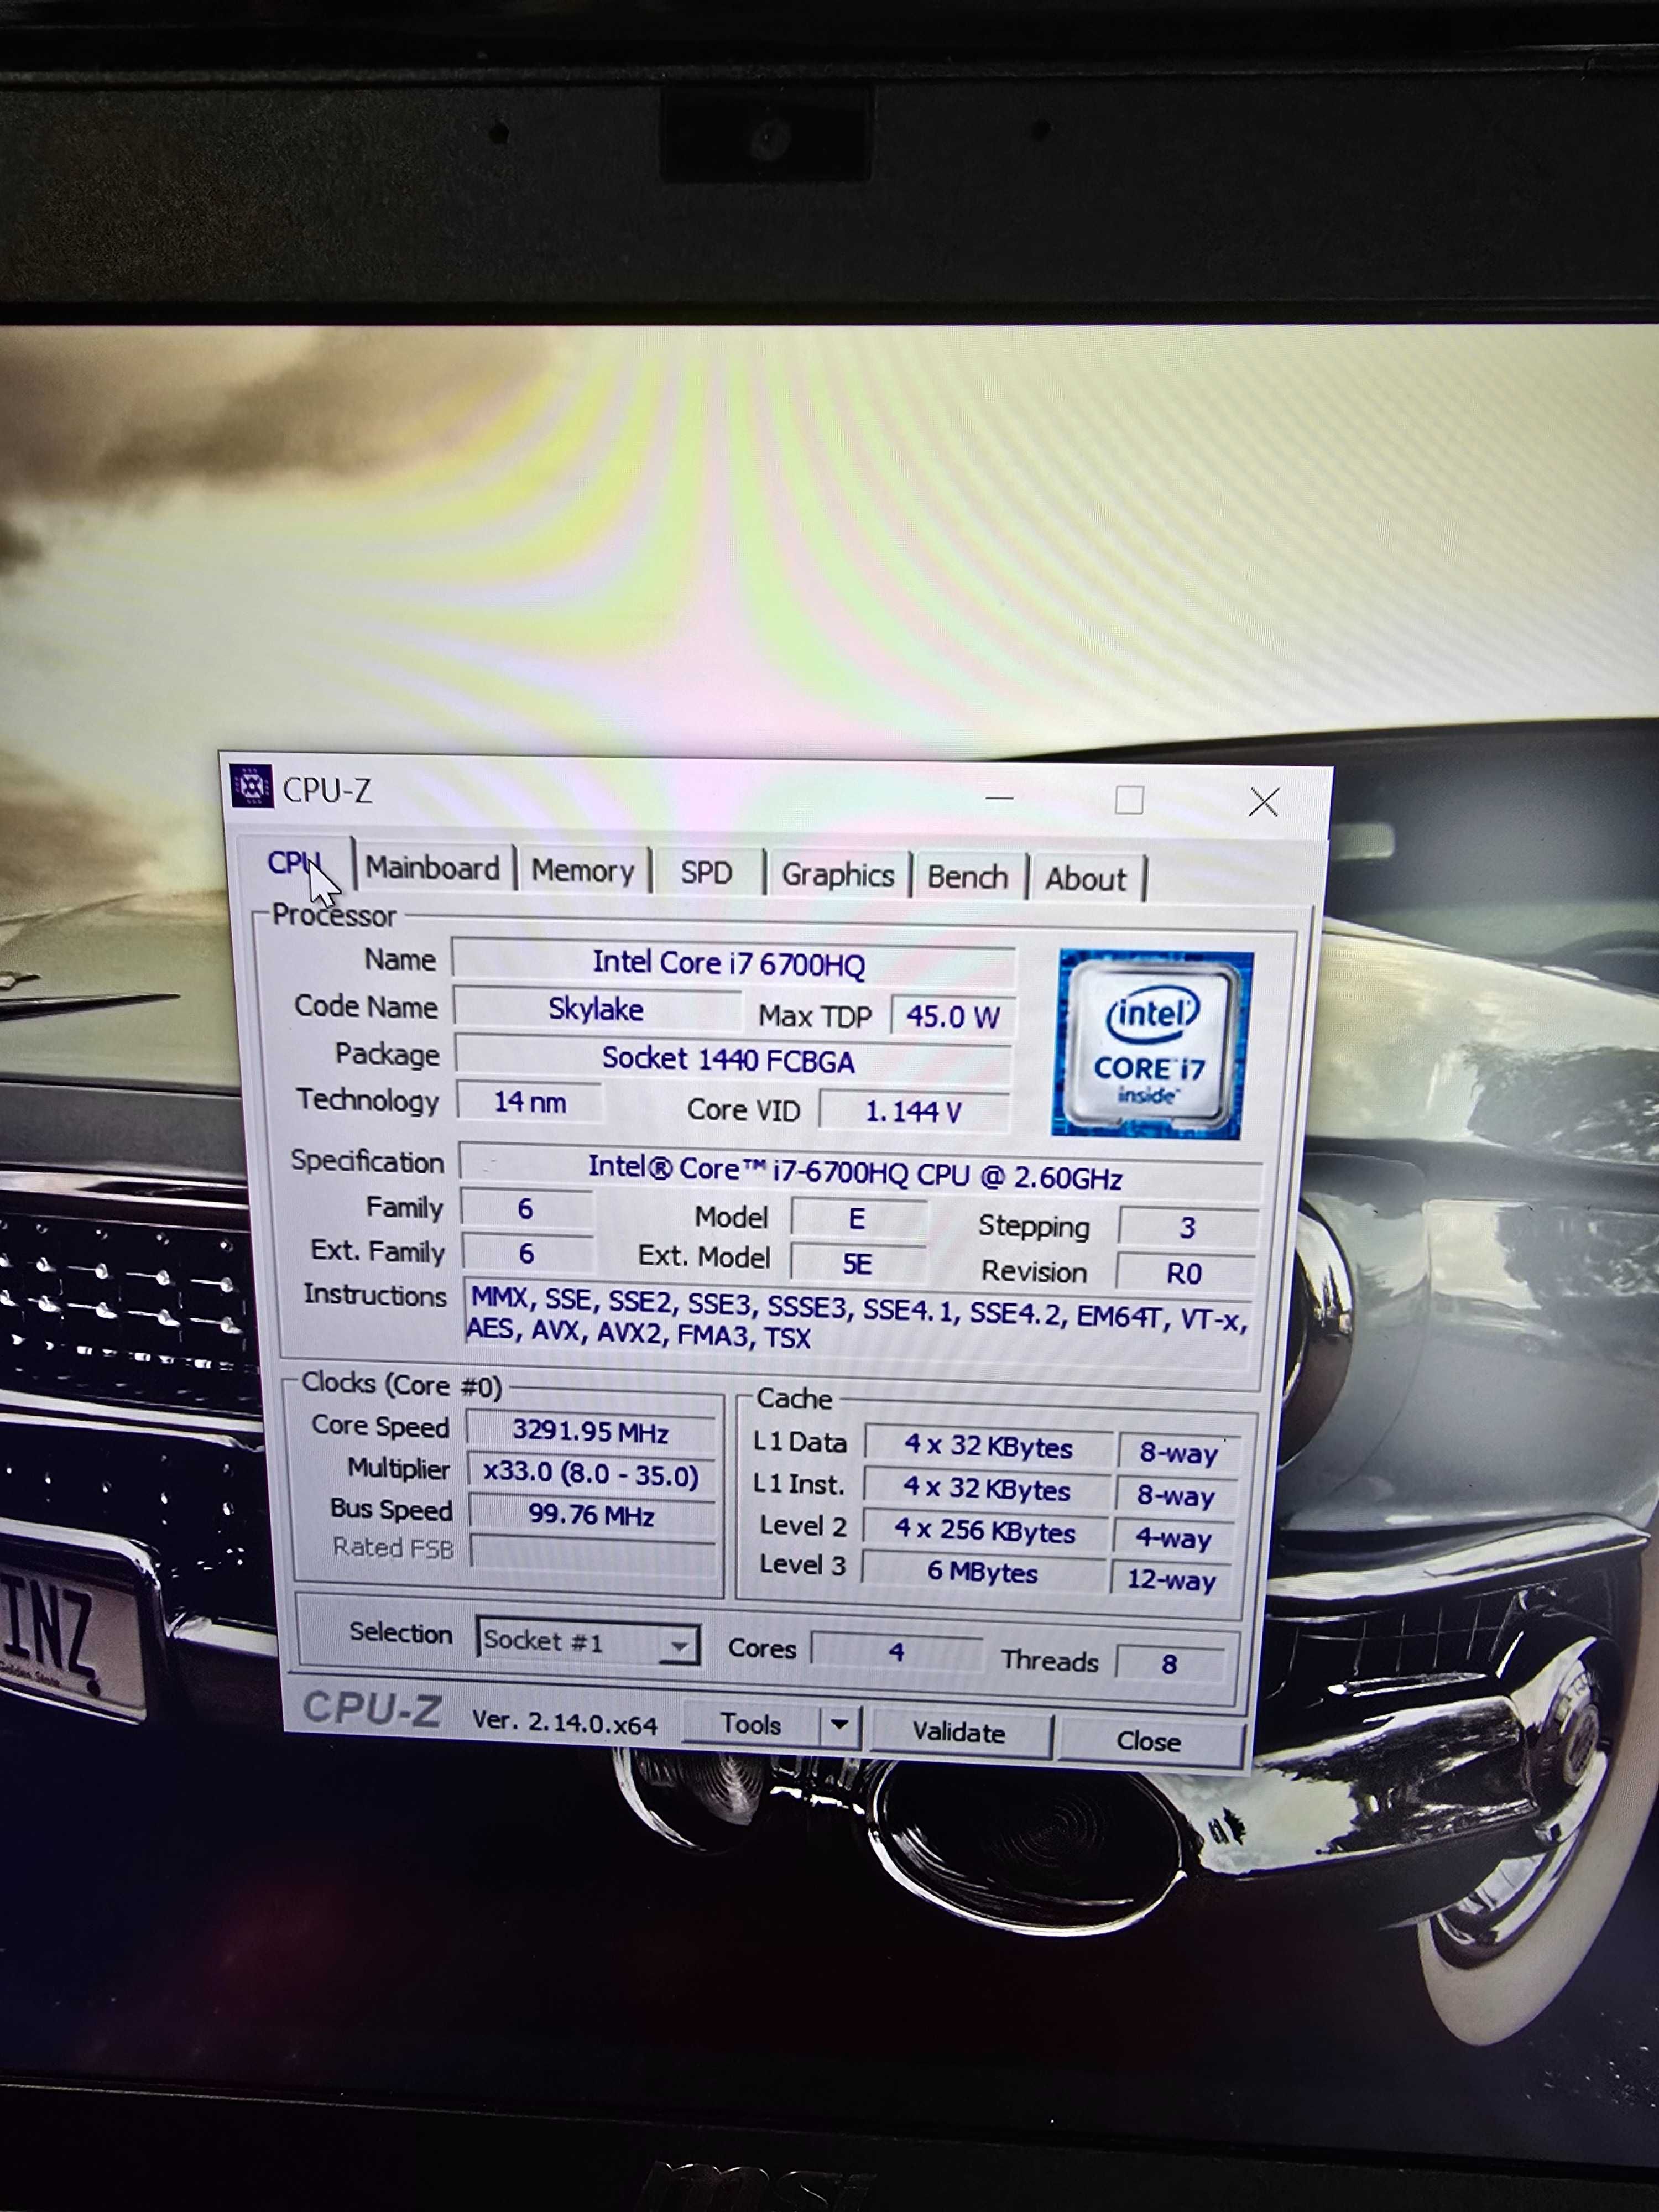This screenshot has height=2212, width=1659.
Task: Click the Multiplier value x33.0 (8.0 - 35.0)
Action: [592, 1474]
